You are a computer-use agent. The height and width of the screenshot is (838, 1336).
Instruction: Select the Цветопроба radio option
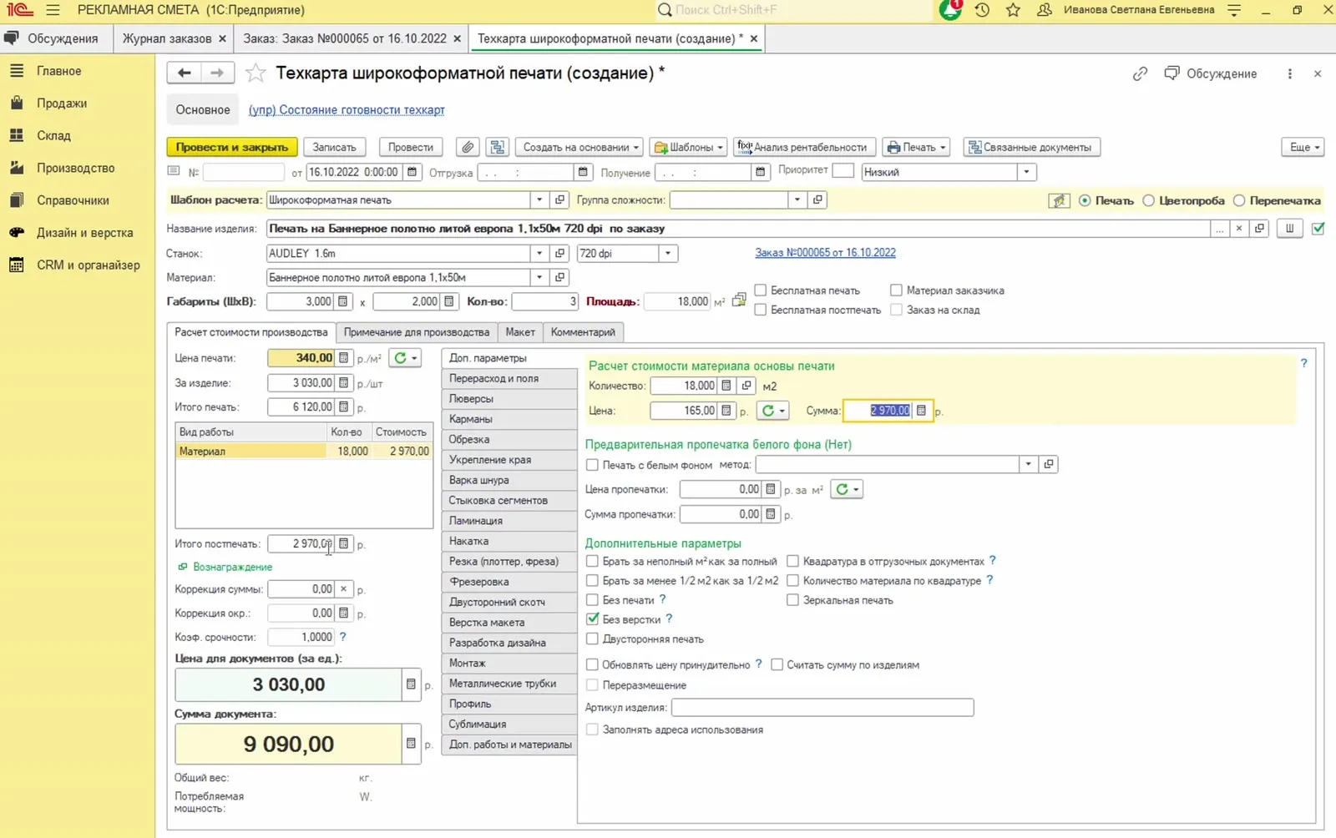click(x=1149, y=200)
